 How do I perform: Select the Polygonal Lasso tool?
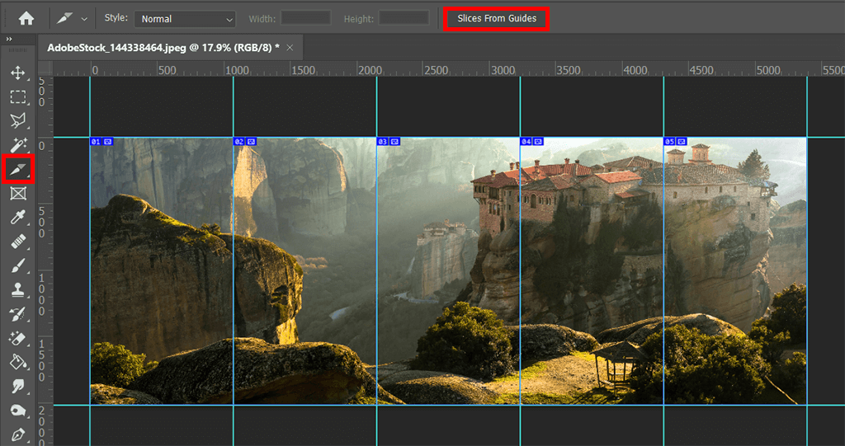coord(18,120)
